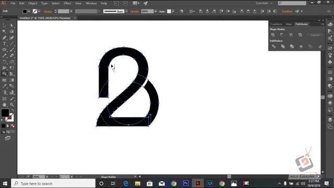Set paint mode to Color
The width and height of the screenshot is (334, 188).
pyautogui.click(x=4, y=126)
